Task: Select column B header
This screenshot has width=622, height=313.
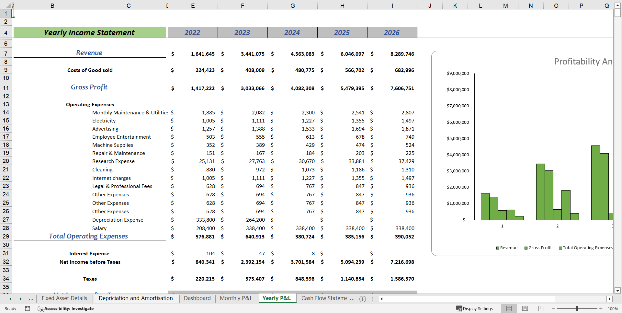Action: pos(52,6)
